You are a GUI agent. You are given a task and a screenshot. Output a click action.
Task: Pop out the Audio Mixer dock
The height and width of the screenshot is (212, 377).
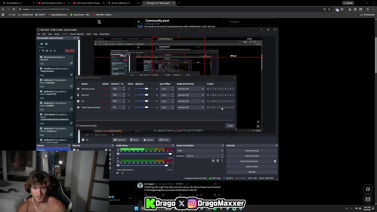tap(173, 145)
